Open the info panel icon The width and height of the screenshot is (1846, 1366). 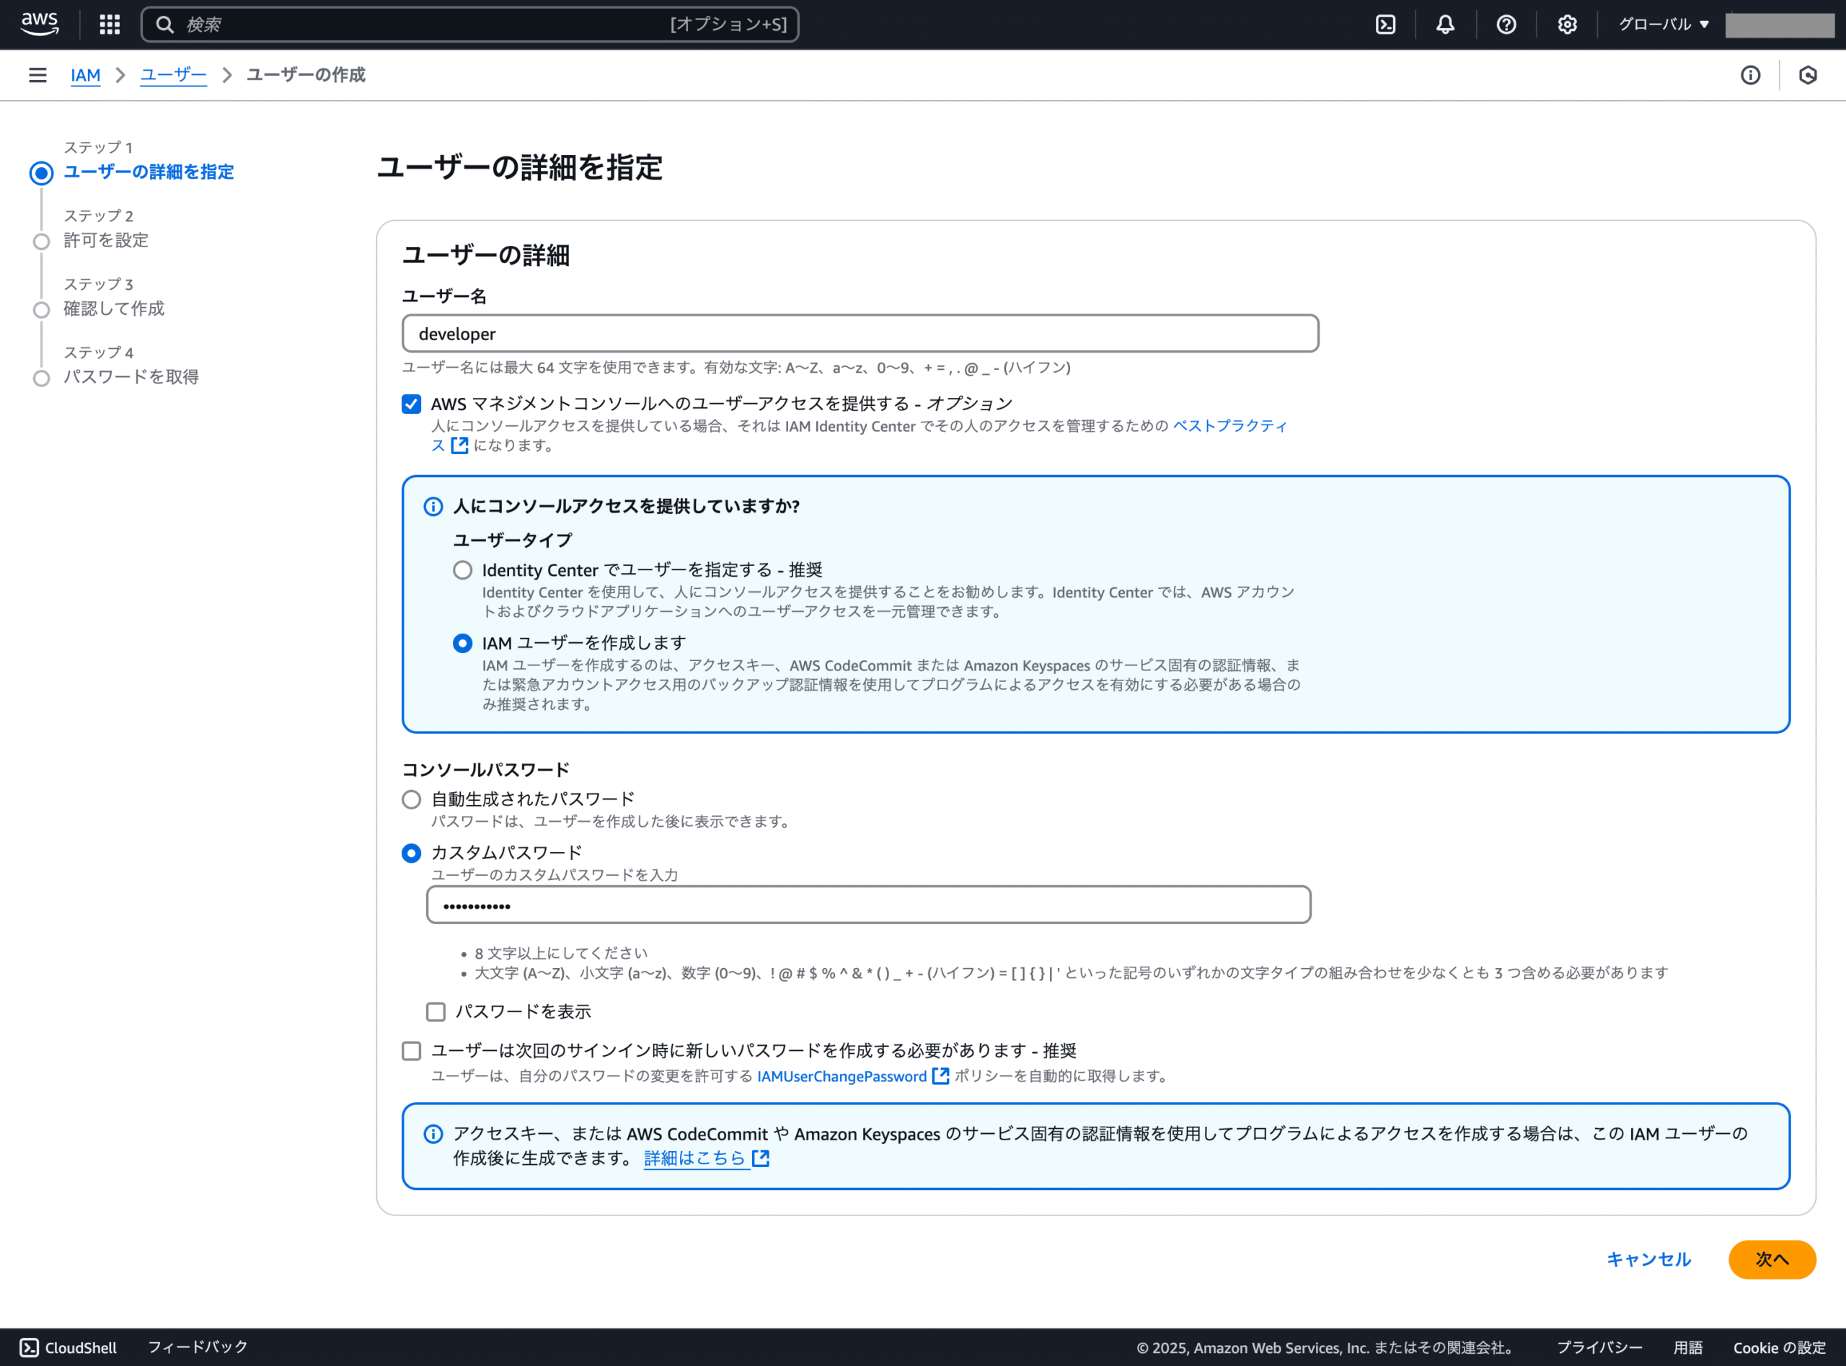[x=1750, y=75]
